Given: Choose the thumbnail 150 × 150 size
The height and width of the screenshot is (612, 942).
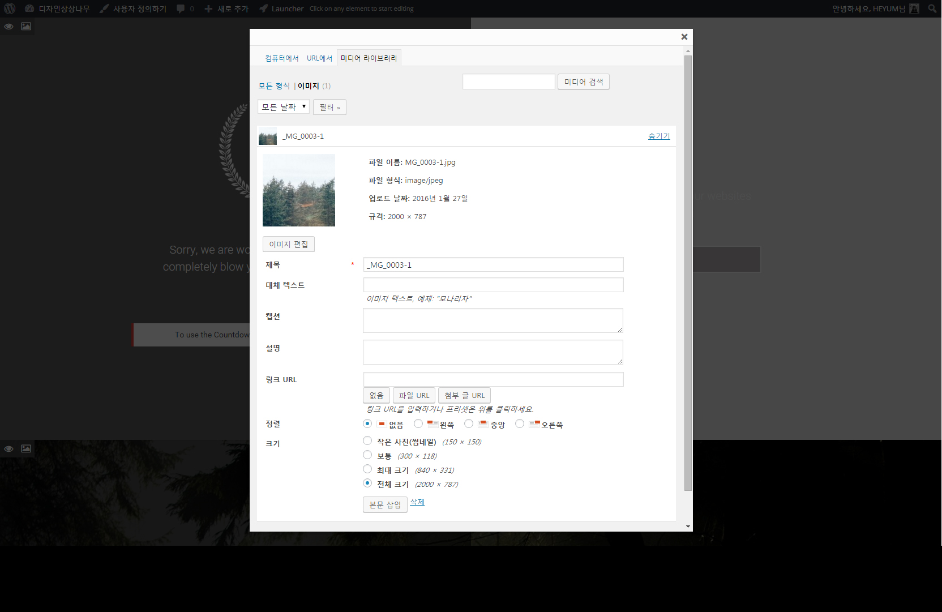Looking at the screenshot, I should 367,441.
